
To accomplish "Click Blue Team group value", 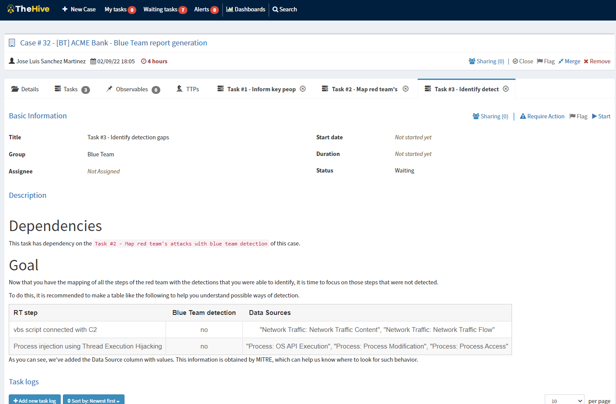I will click(x=100, y=154).
